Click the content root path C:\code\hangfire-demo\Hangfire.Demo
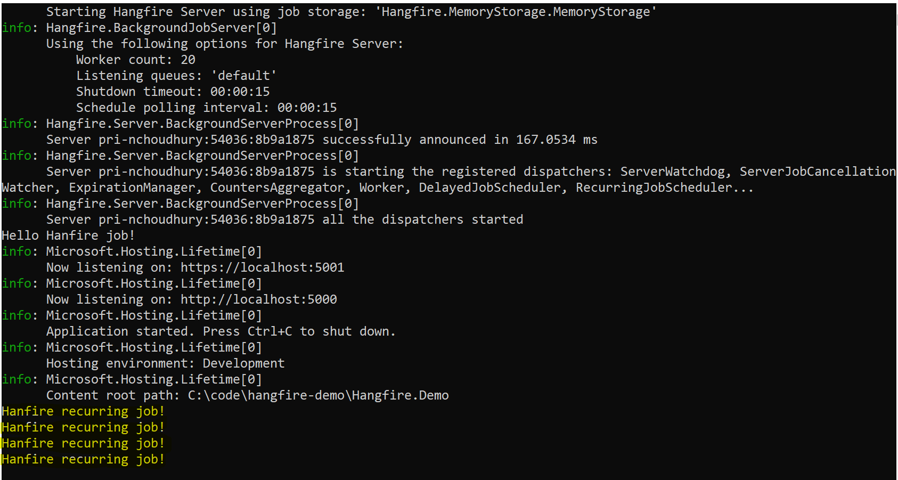898x480 pixels. coord(318,395)
